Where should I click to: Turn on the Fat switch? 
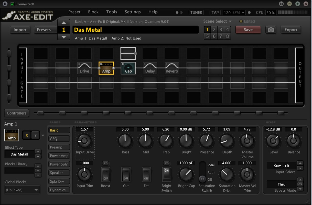tap(146, 174)
